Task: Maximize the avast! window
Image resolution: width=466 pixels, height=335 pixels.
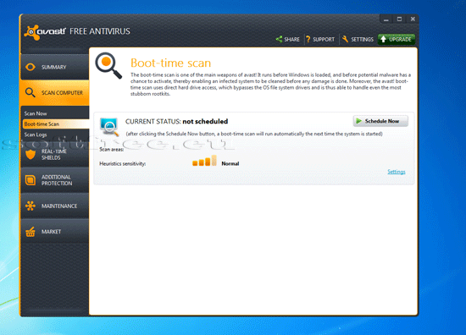Action: [x=399, y=19]
